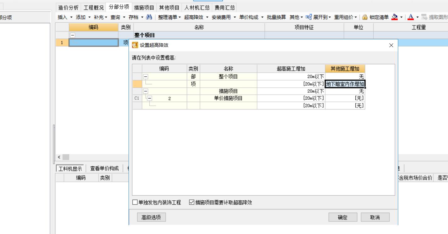Image resolution: width=448 pixels, height=234 pixels.
Task: Click the 取消 button
Action: [375, 217]
